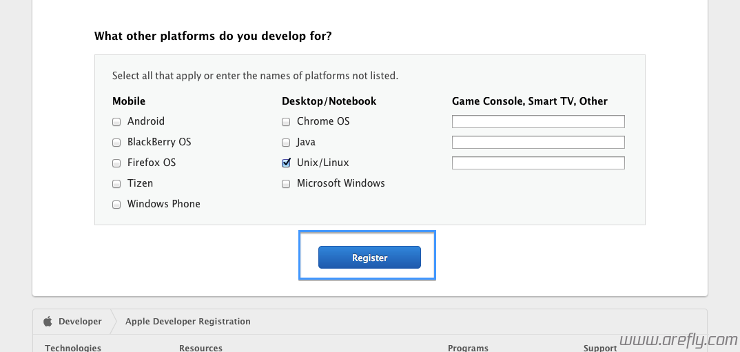This screenshot has width=740, height=352.
Task: Uncheck the Unix/Linux checkbox
Action: coord(285,163)
